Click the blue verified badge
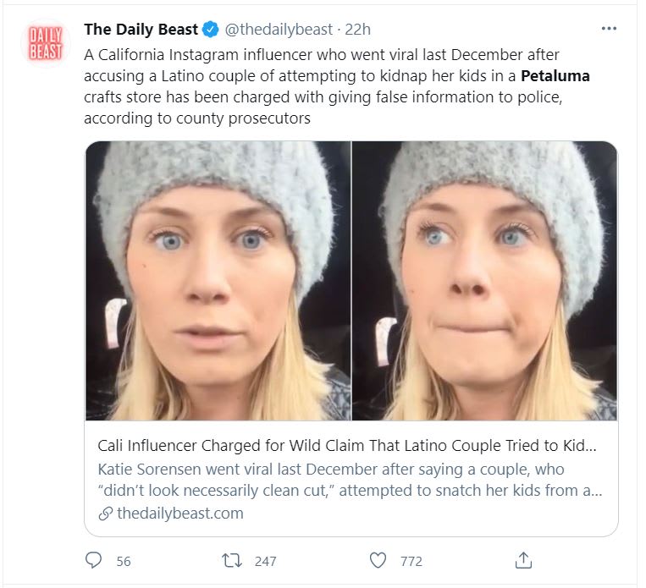 [x=212, y=30]
